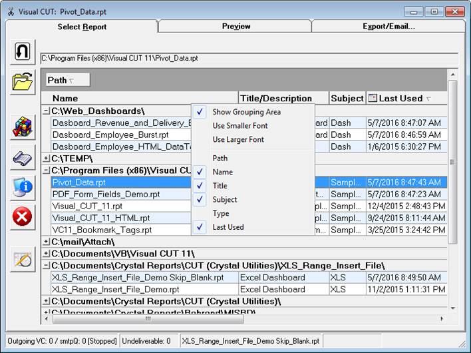Uncheck the Subject column option
471x353 pixels.
tap(253, 200)
